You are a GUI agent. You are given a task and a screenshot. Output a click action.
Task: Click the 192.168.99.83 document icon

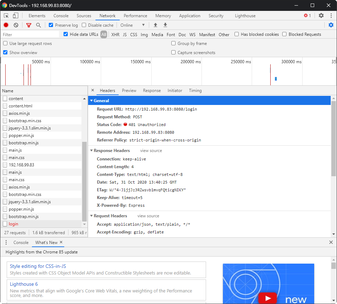(x=5, y=165)
